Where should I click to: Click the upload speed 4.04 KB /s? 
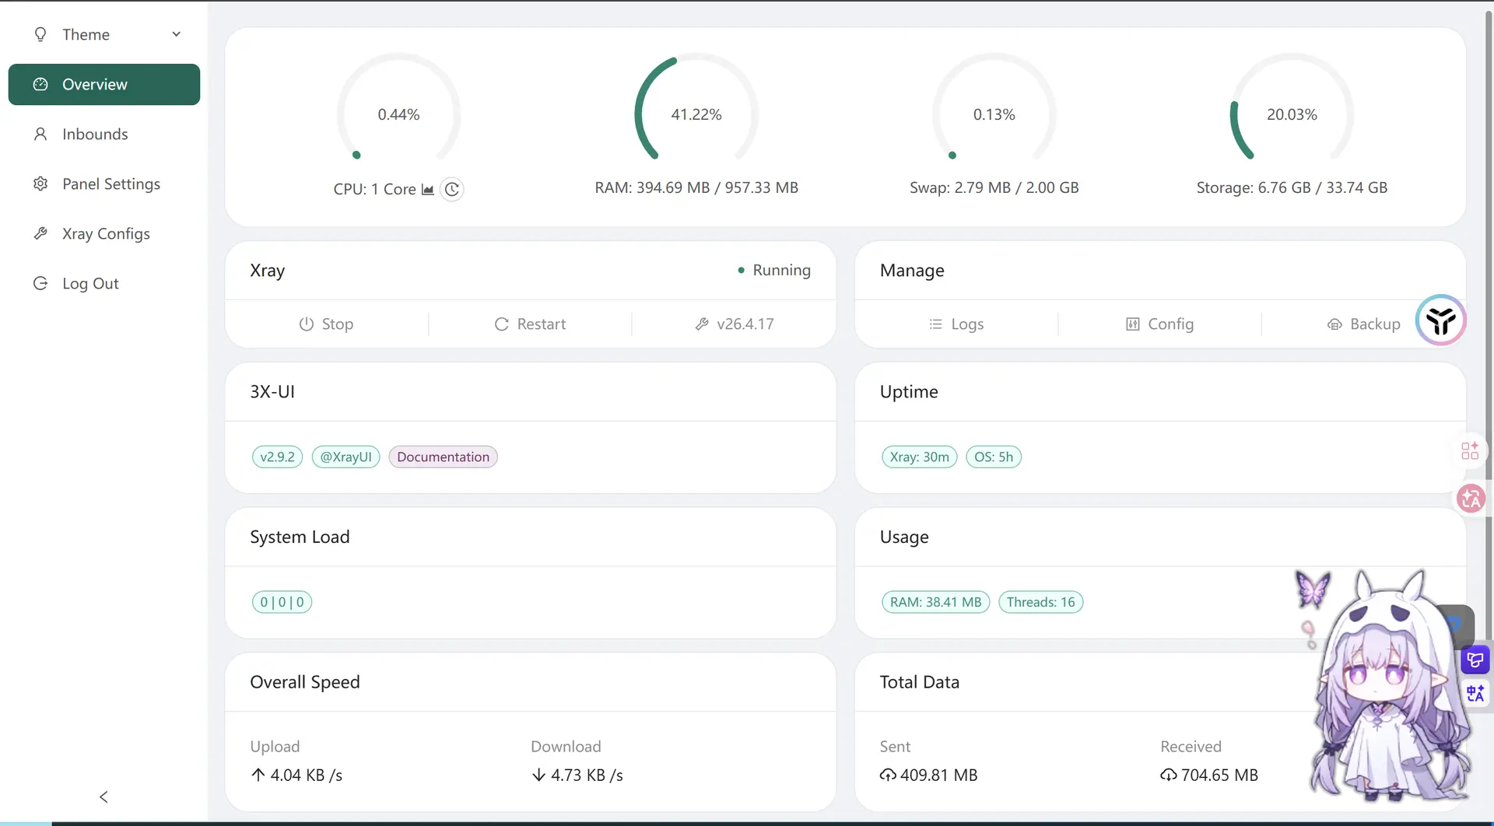pos(296,775)
